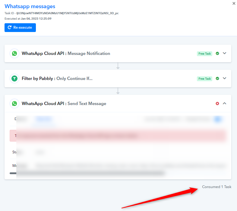This screenshot has width=237, height=211.
Task: Expand the Message Notification step chevron
Action: coord(225,53)
